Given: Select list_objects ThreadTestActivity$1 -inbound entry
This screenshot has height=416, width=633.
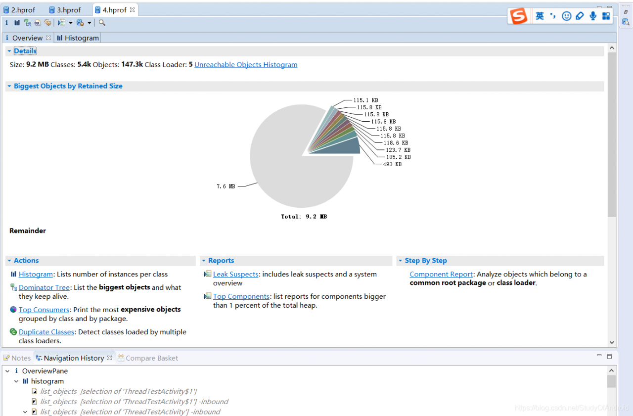Looking at the screenshot, I should pos(134,402).
